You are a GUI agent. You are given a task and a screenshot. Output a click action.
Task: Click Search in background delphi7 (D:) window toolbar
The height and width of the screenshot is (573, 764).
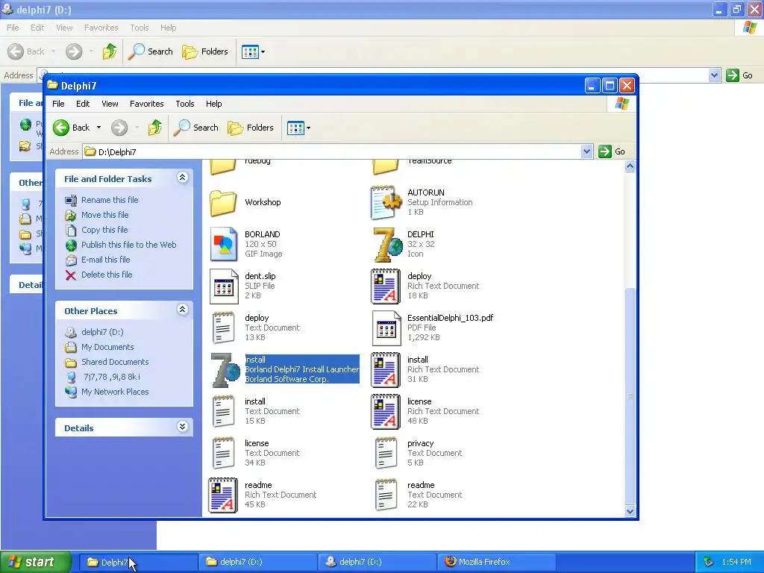pos(151,51)
